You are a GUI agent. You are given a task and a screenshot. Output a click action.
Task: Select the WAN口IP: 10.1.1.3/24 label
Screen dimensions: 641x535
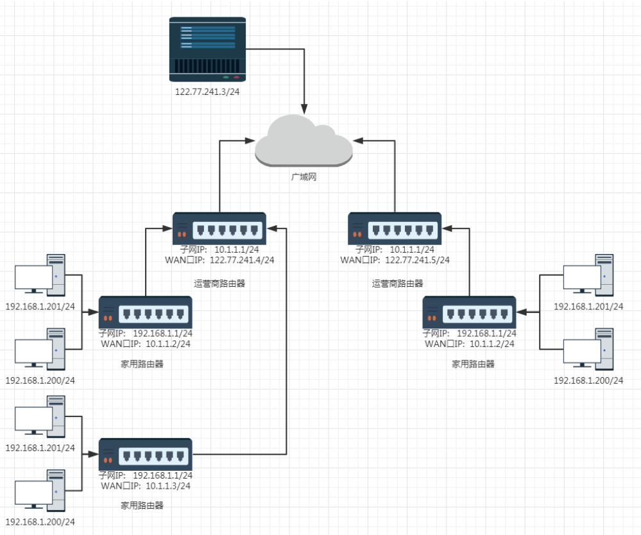tap(146, 486)
